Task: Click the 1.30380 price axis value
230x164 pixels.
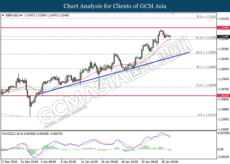Action: pos(223,49)
